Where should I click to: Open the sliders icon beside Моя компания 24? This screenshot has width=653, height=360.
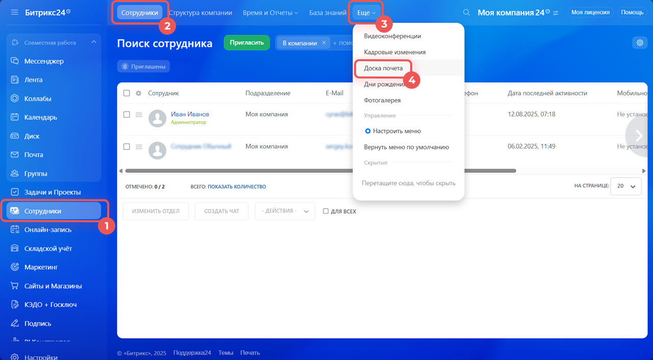click(556, 13)
